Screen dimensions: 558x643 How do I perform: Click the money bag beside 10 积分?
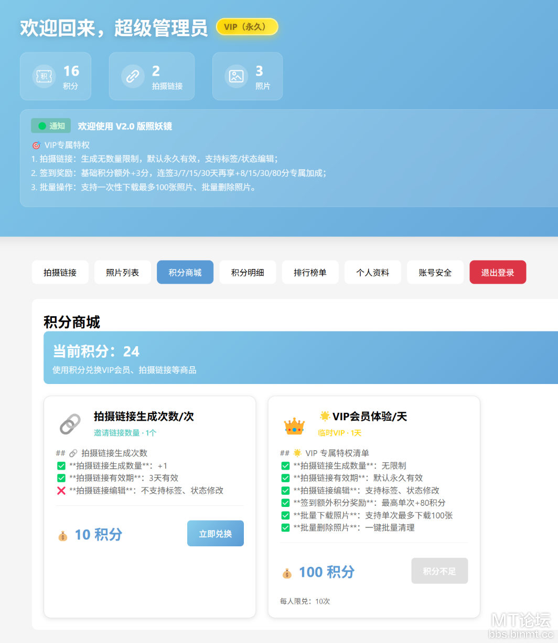[63, 536]
